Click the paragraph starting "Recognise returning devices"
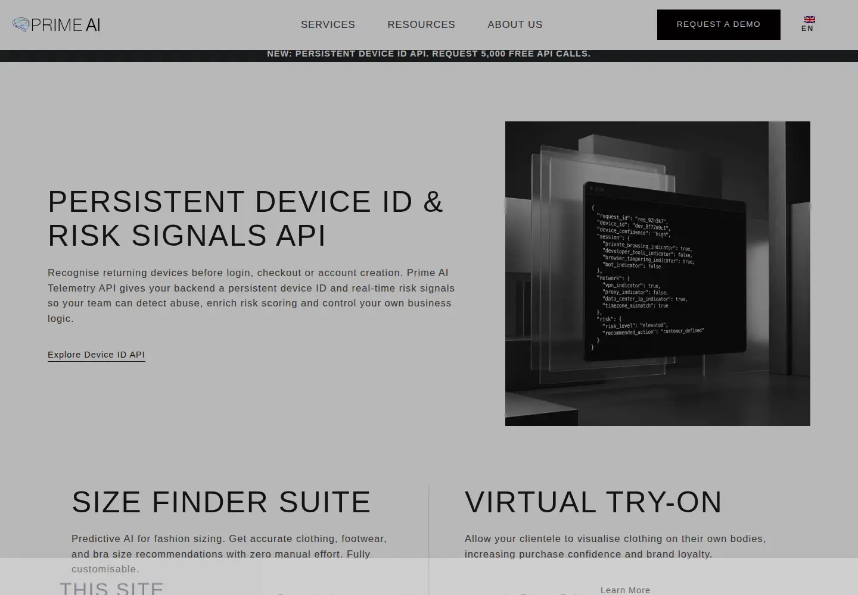The width and height of the screenshot is (858, 595). (251, 296)
